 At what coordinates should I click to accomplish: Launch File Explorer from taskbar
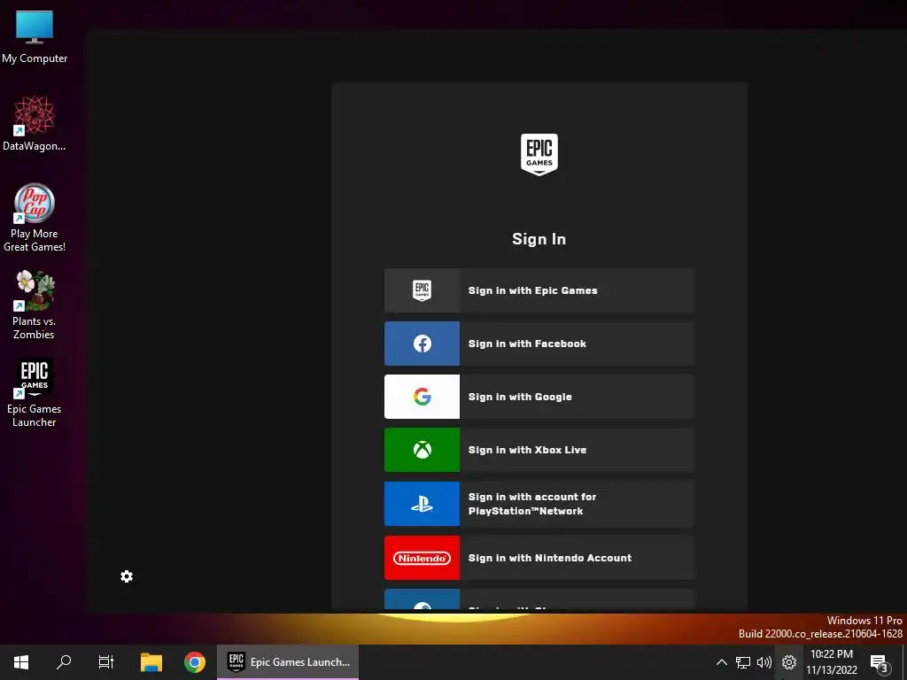[151, 662]
